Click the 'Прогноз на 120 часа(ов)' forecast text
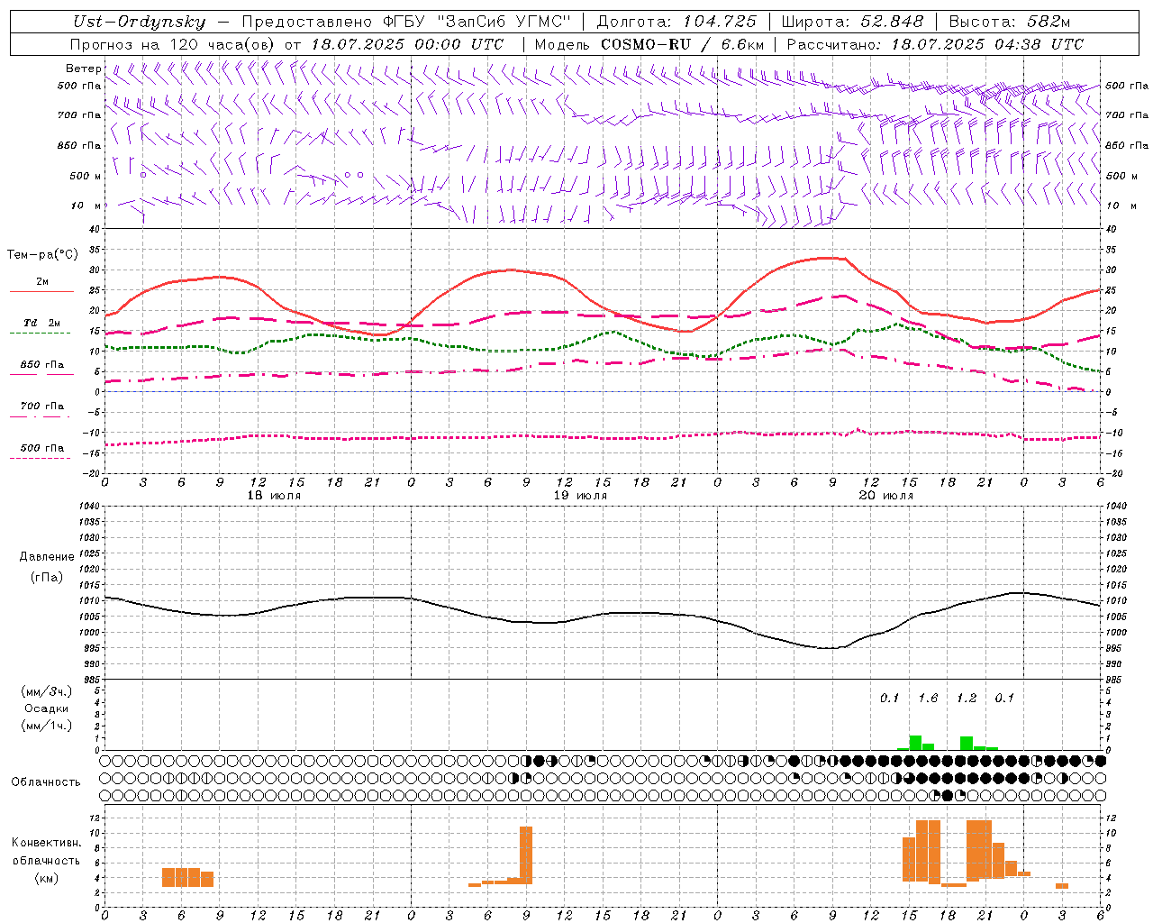 click(174, 44)
